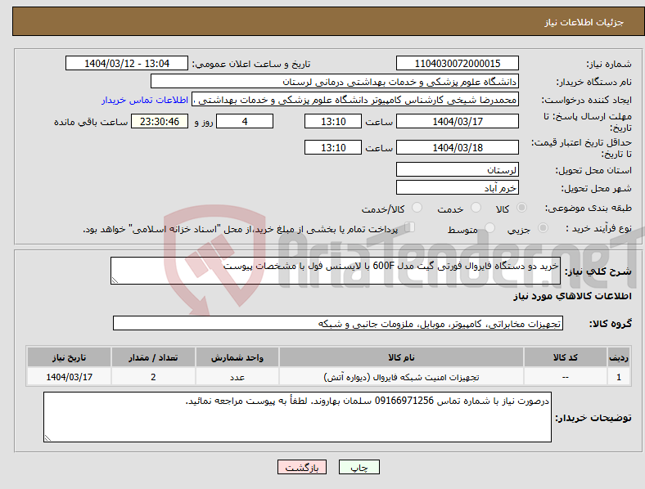Image resolution: width=645 pixels, height=489 pixels.
Task: Click the ردیف column header
Action: coord(619,357)
